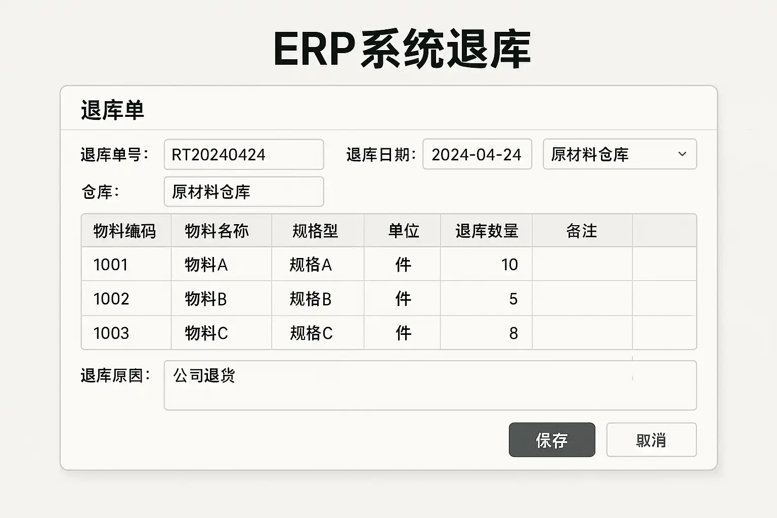Click the 保存 button
Screen dimensions: 777x518
click(x=552, y=440)
